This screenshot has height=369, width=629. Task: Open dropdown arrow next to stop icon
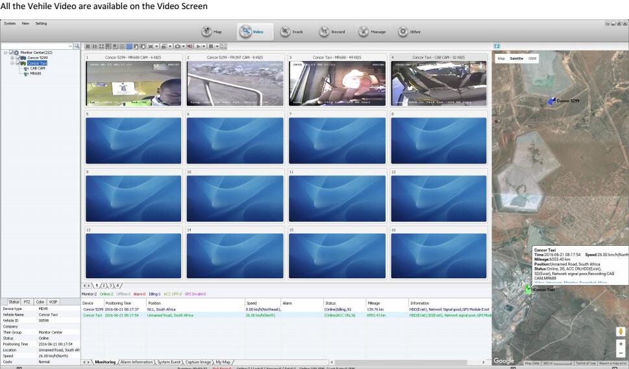point(217,47)
